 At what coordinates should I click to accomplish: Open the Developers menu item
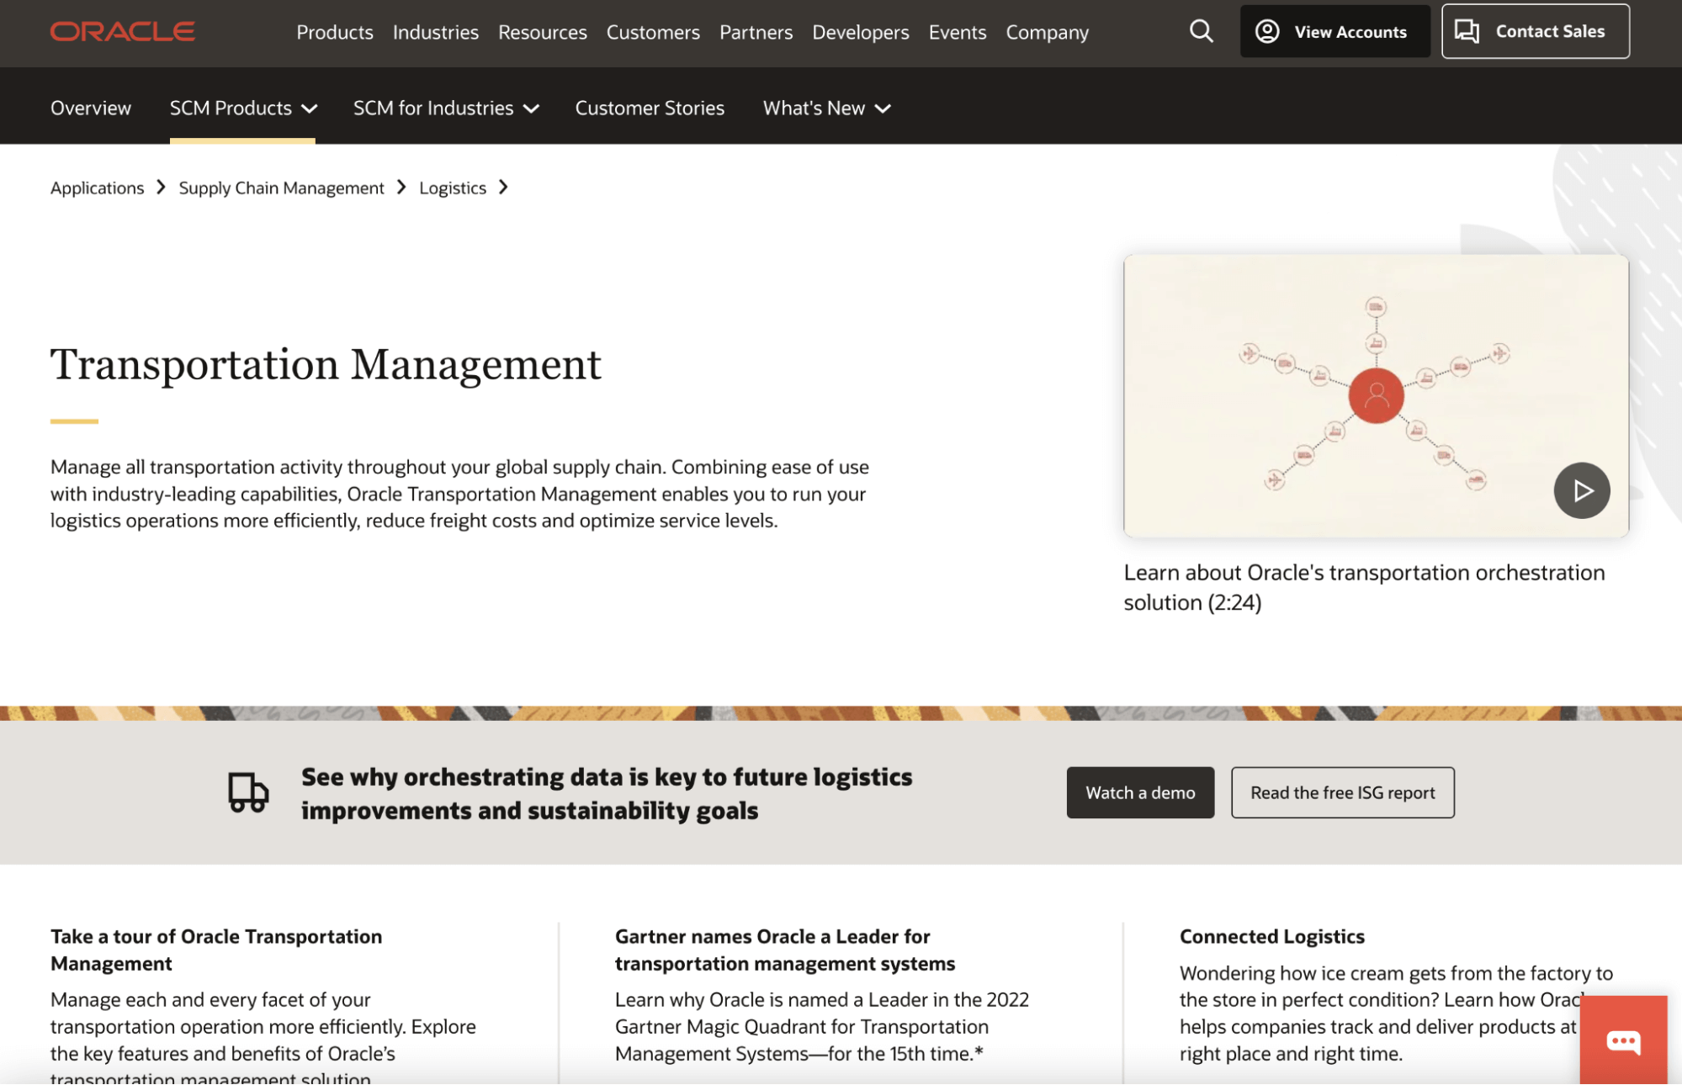(x=860, y=32)
